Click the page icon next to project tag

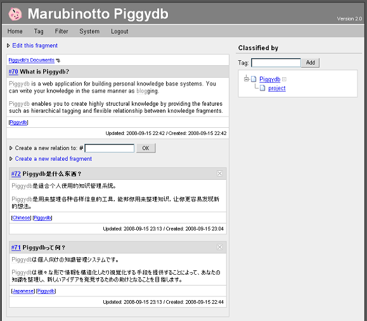point(262,88)
